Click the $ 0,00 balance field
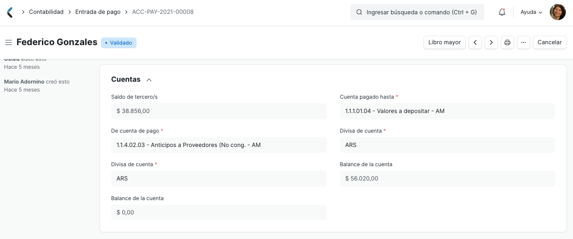Screen dimensions: 573x239 [x=219, y=212]
